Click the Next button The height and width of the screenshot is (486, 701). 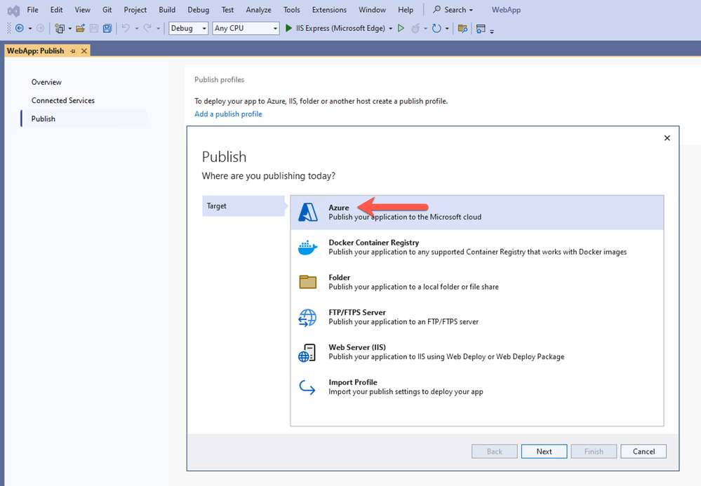[x=544, y=451]
